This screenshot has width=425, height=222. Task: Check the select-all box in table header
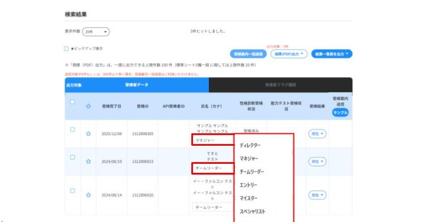coord(72,102)
